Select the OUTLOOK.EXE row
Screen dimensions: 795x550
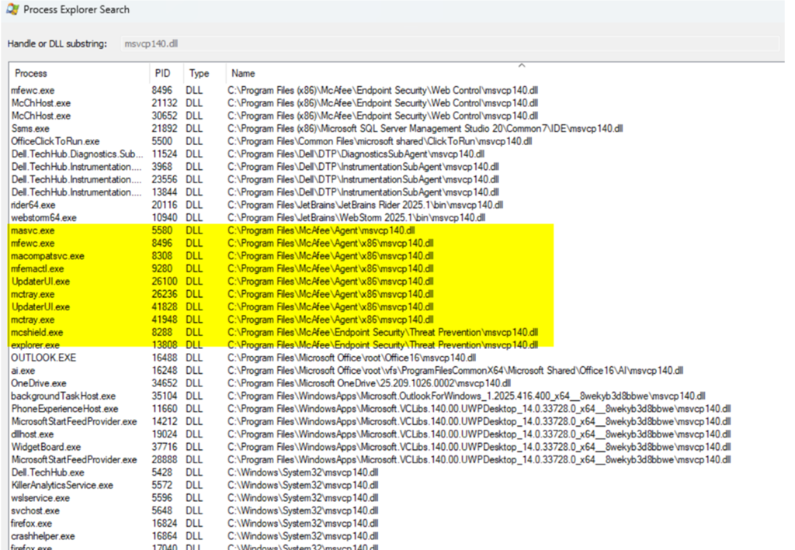pyautogui.click(x=43, y=358)
